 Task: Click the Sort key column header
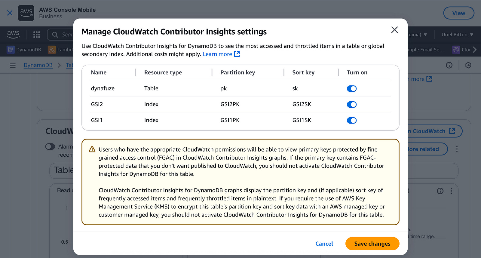(x=303, y=72)
